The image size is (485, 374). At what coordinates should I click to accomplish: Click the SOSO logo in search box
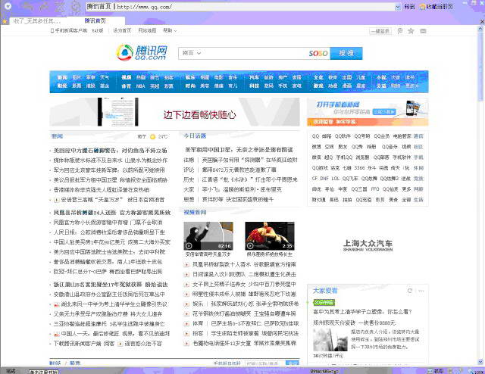click(318, 53)
